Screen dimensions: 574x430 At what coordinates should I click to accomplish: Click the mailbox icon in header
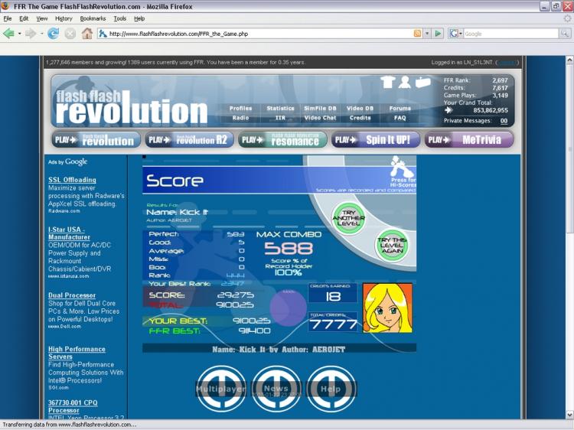pos(422,82)
